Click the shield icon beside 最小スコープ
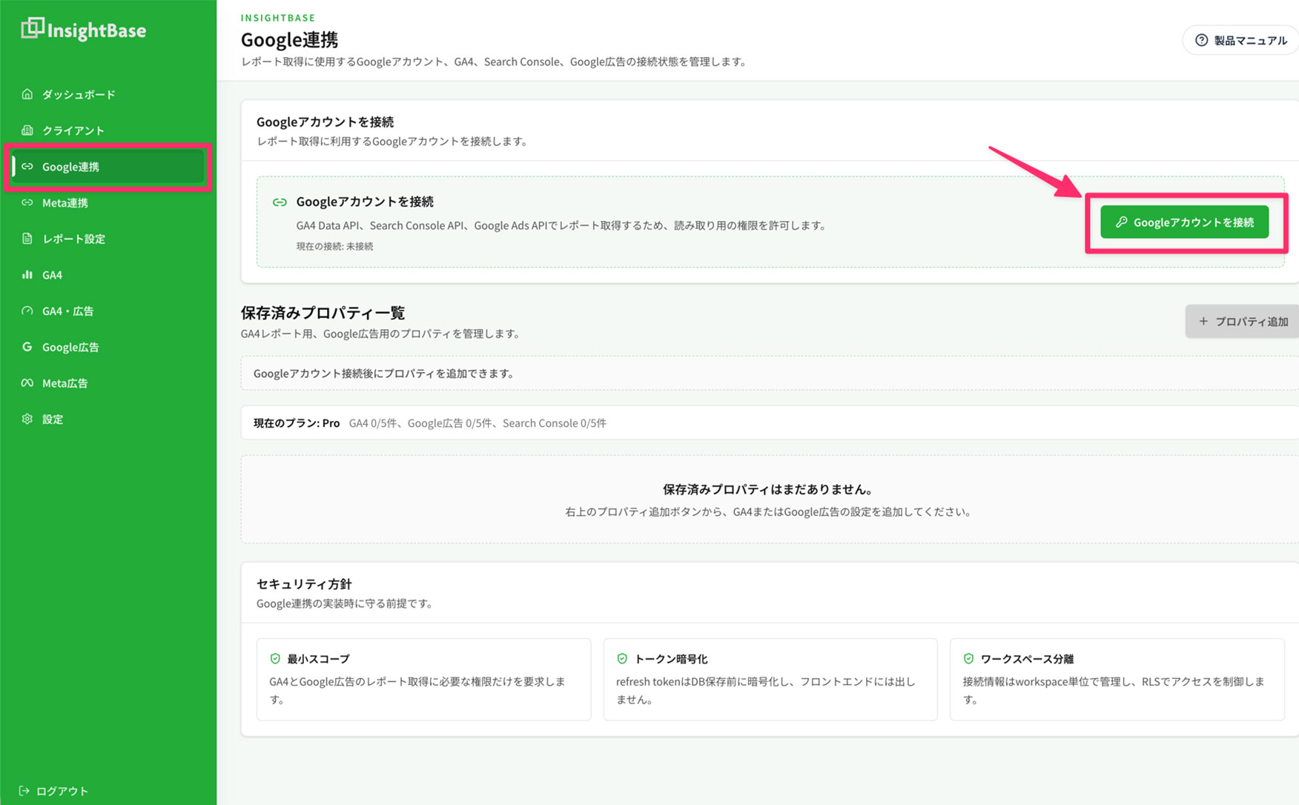Viewport: 1299px width, 805px height. tap(275, 658)
